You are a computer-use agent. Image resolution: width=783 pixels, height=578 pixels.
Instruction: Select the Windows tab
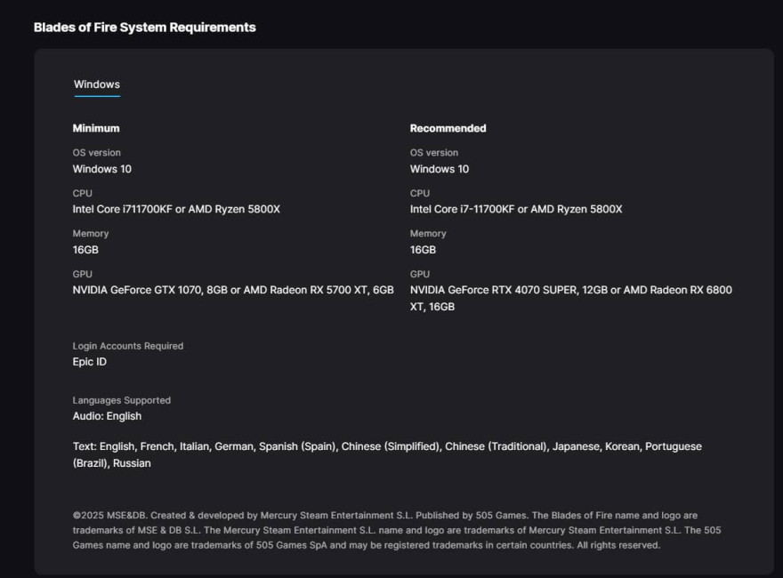point(97,84)
